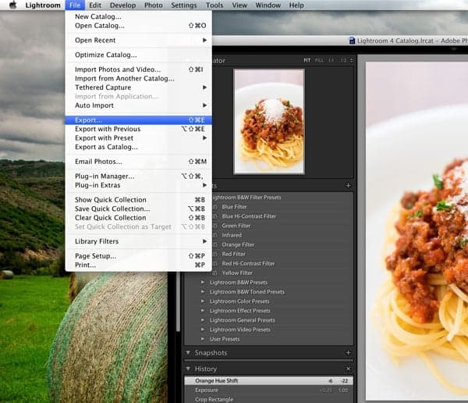Select Email Photos… menu item

click(139, 162)
